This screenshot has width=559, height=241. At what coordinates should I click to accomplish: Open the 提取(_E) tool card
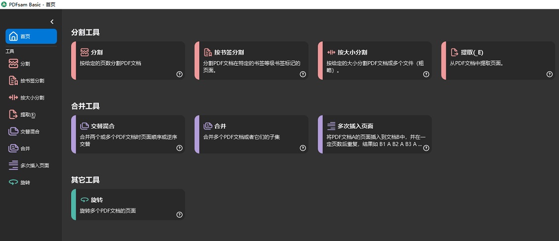tap(498, 60)
